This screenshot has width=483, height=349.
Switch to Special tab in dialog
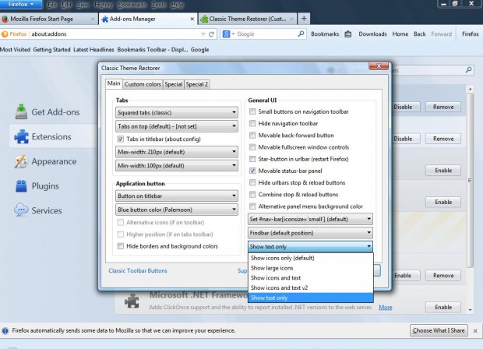tap(174, 84)
